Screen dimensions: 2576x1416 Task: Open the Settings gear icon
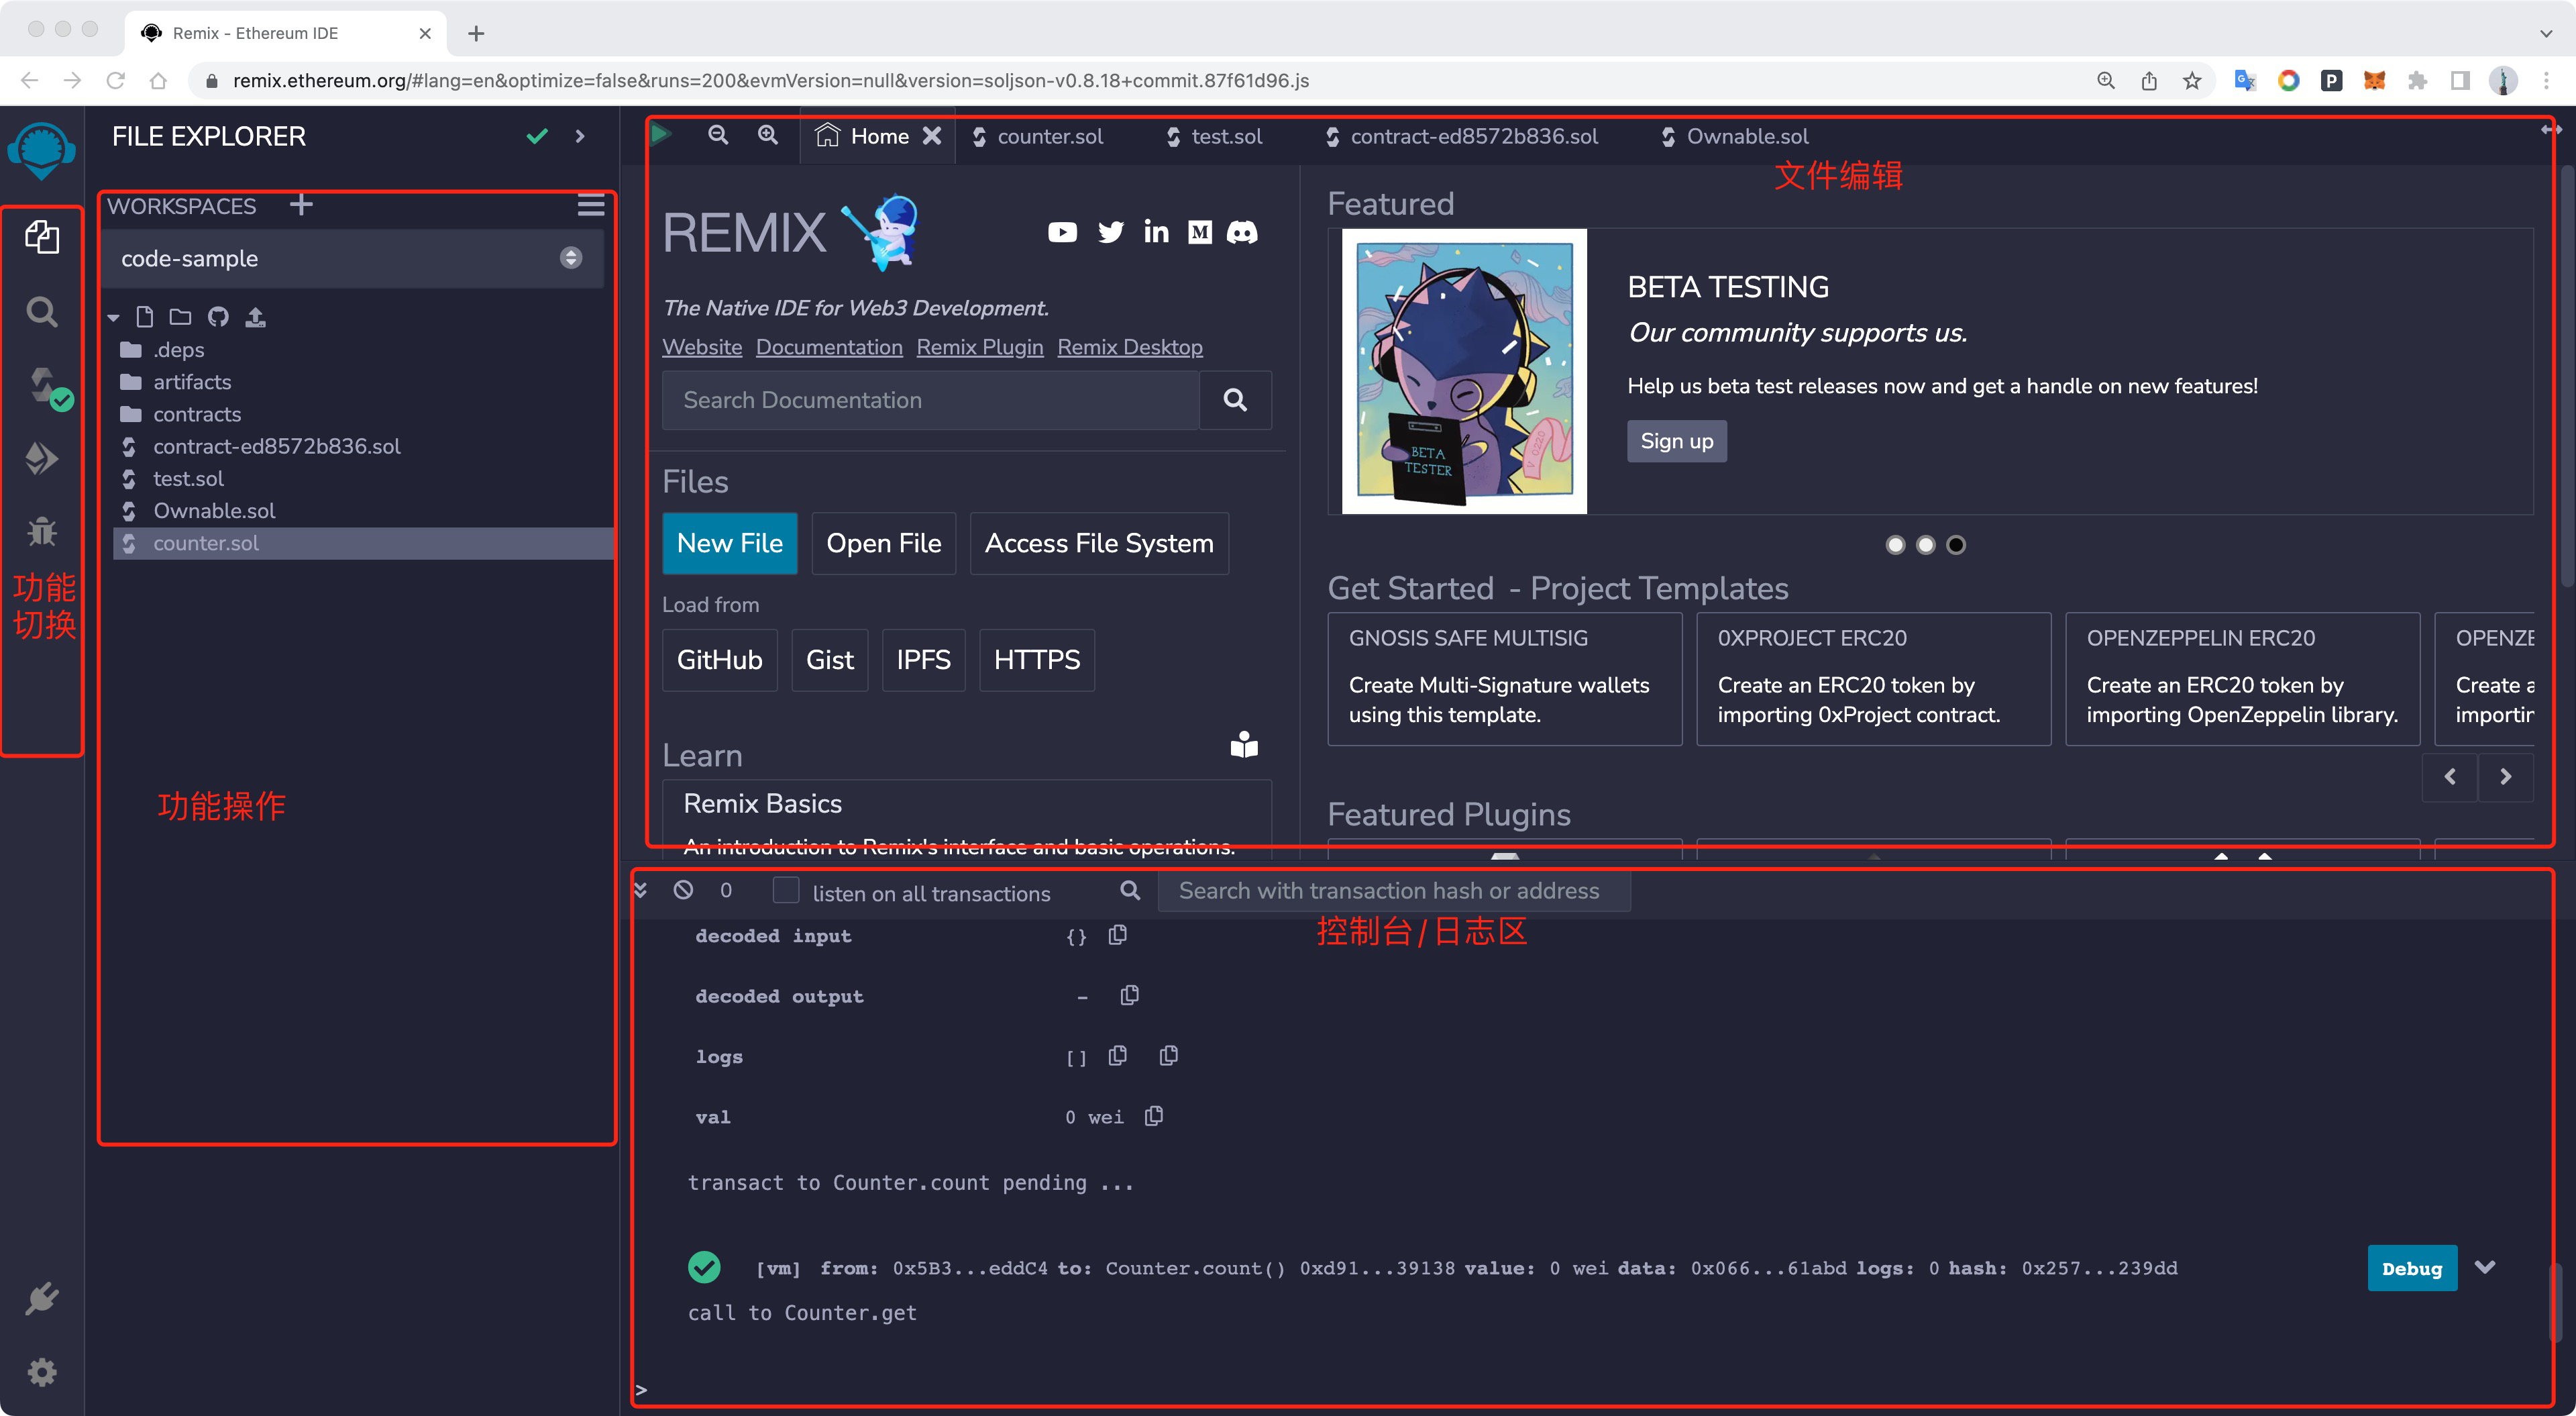click(x=42, y=1372)
